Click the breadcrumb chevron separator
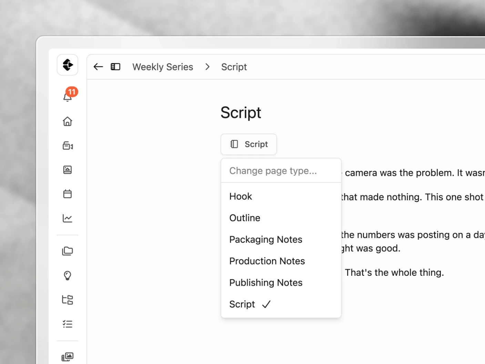 207,67
